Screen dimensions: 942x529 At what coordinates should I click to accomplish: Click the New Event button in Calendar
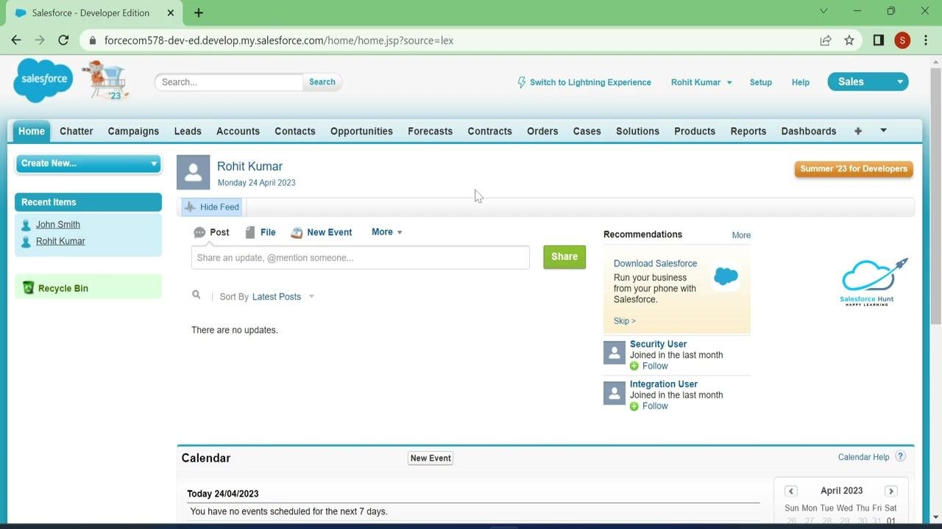click(431, 458)
